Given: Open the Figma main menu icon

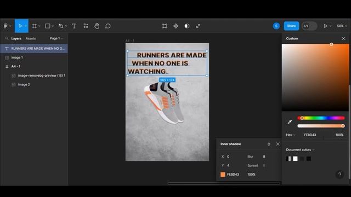Looking at the screenshot, I should (5, 26).
